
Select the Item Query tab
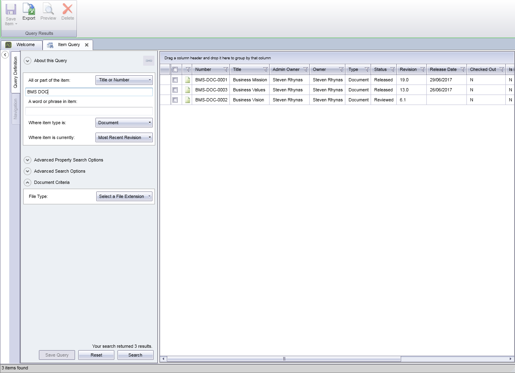[69, 45]
